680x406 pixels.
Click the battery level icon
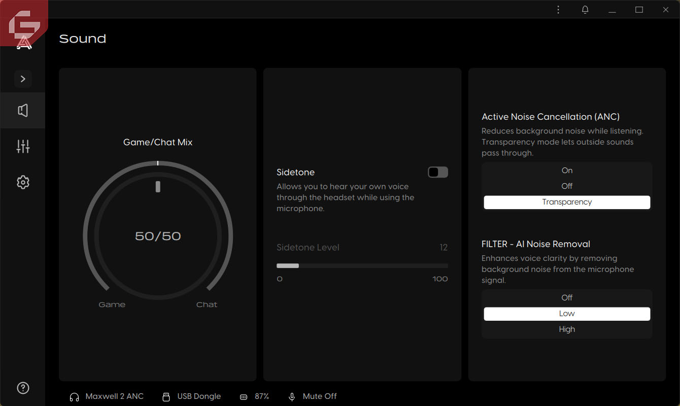pyautogui.click(x=243, y=397)
